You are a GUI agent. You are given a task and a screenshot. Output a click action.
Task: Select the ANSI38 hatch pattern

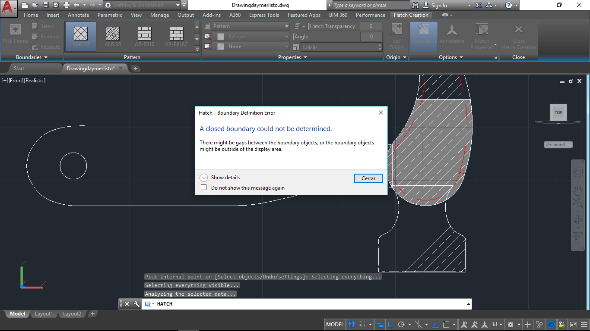112,36
